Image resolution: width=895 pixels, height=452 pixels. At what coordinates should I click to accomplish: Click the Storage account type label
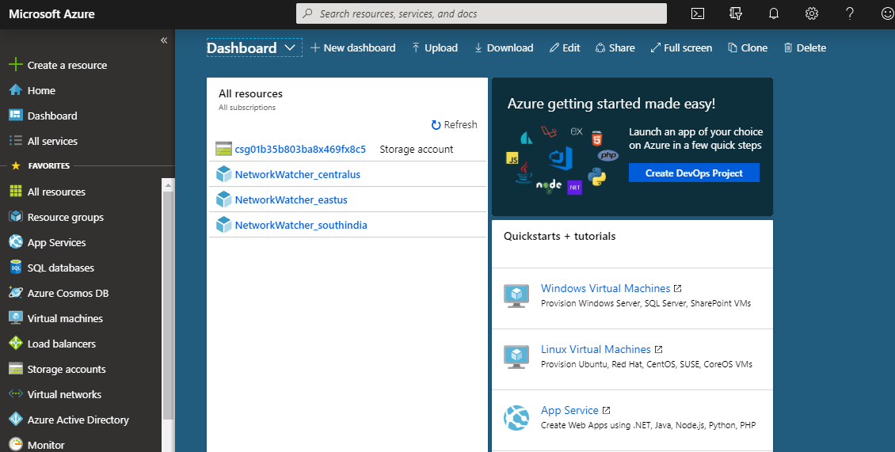(416, 149)
